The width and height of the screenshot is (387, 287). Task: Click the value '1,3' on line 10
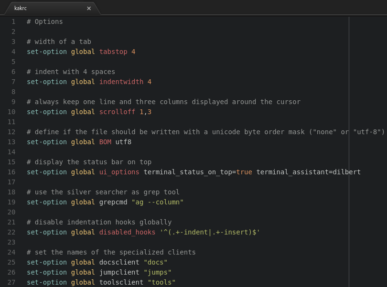145,112
